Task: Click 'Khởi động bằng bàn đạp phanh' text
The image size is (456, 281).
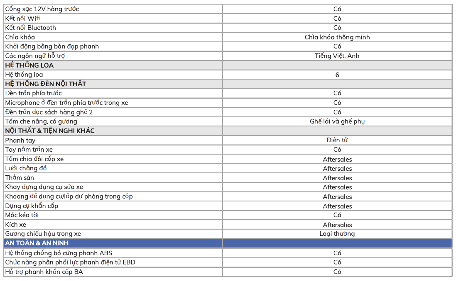Action: click(52, 46)
